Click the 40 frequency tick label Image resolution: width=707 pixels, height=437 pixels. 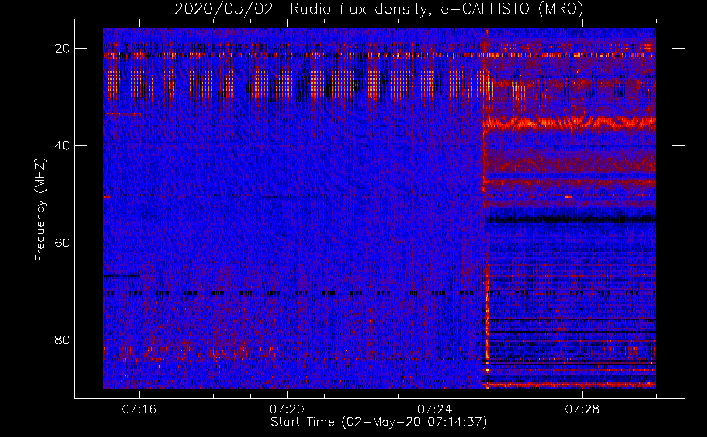(62, 146)
